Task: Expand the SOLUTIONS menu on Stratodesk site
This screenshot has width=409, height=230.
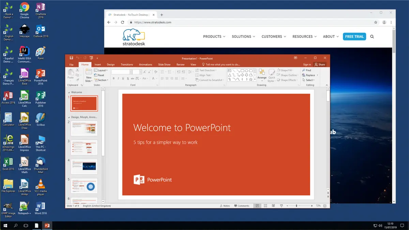Action: coord(243,36)
